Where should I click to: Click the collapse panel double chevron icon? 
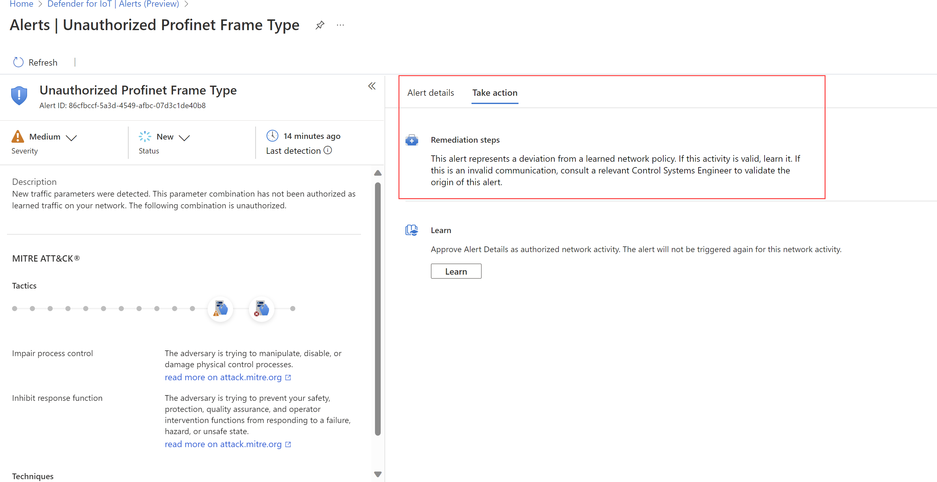[x=372, y=86]
